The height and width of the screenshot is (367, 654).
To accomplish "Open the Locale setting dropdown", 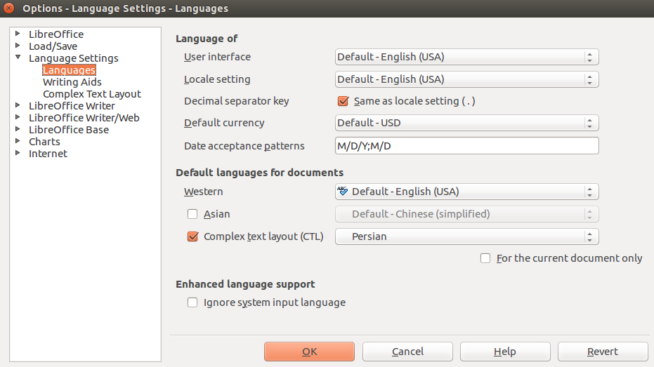I will (466, 79).
